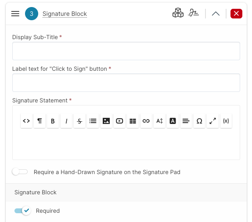
Task: Collapse the Signature Block panel chevron
Action: click(x=216, y=14)
